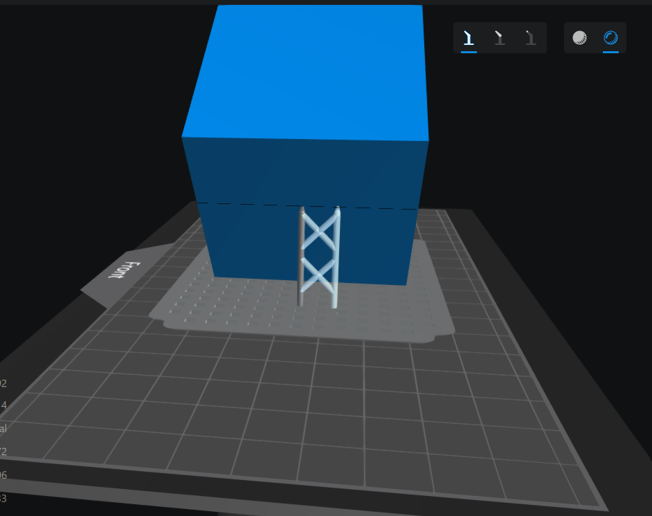Screen dimensions: 652x516
Task: Click the partially visible "al" text at the left edge
Action: click(x=3, y=429)
